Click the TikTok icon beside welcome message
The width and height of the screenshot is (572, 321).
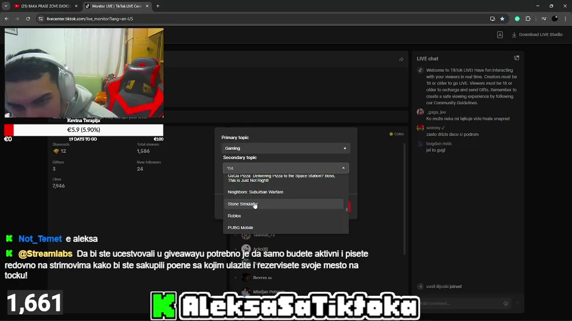click(x=420, y=70)
